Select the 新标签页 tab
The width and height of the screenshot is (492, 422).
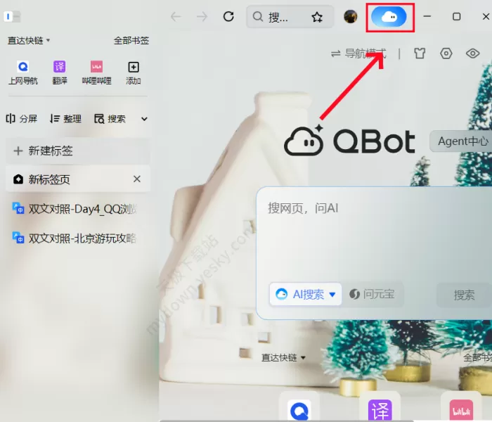click(78, 179)
